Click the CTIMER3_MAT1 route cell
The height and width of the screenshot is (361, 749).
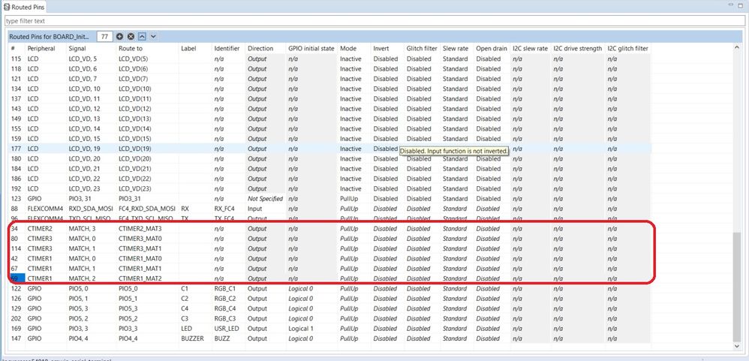141,248
